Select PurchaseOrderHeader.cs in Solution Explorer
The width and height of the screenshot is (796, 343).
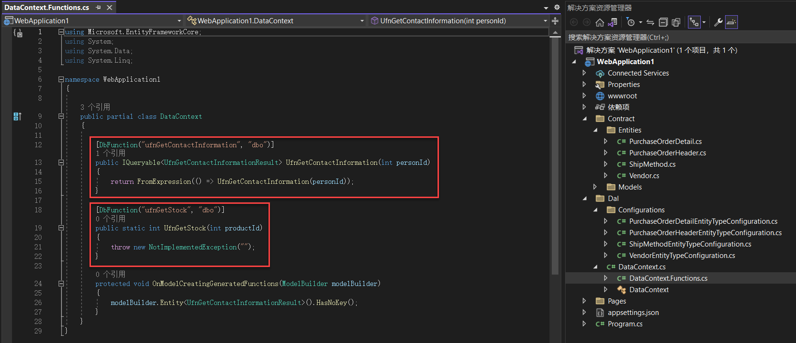(x=667, y=153)
